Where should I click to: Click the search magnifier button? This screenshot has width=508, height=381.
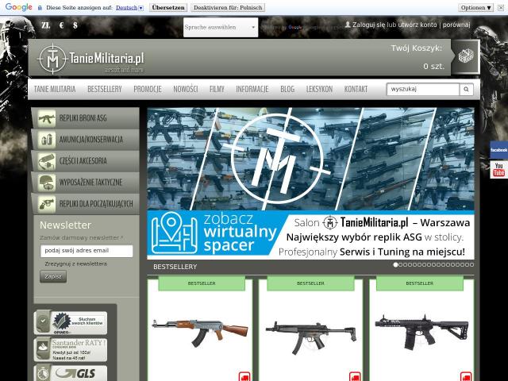pyautogui.click(x=466, y=89)
